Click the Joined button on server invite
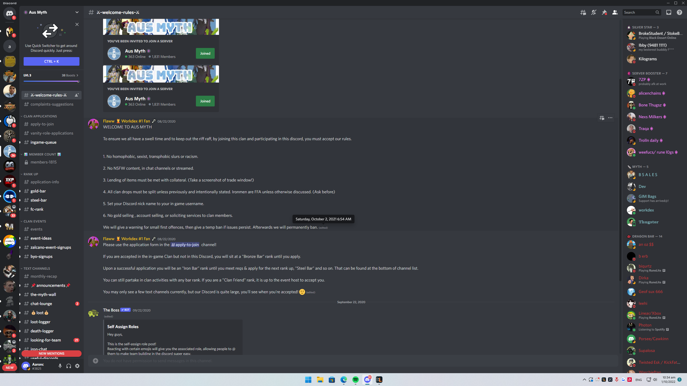 [x=205, y=53]
